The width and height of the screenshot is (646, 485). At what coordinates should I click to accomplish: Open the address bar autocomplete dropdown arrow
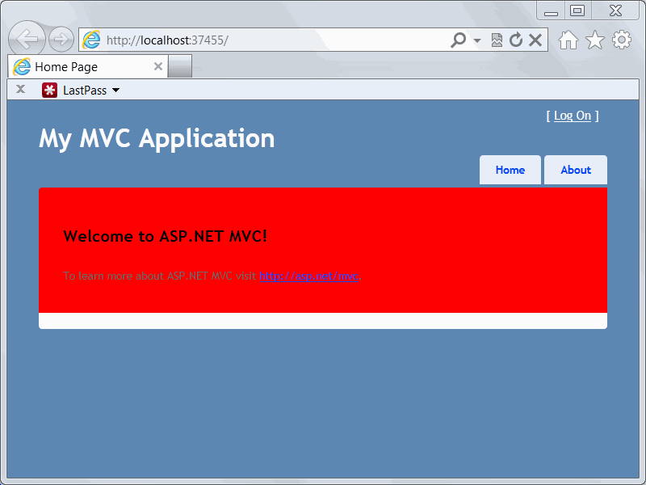pos(477,40)
